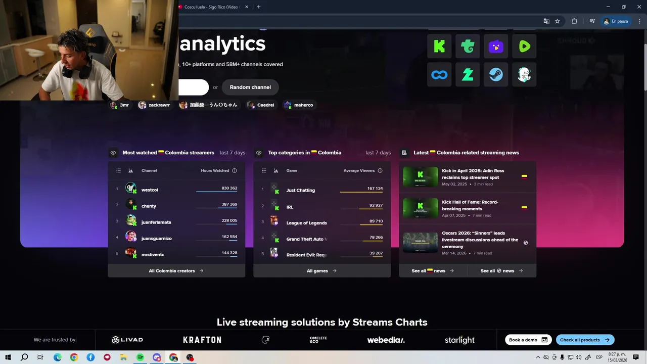
Task: Click the Book a demo button
Action: coord(528,340)
